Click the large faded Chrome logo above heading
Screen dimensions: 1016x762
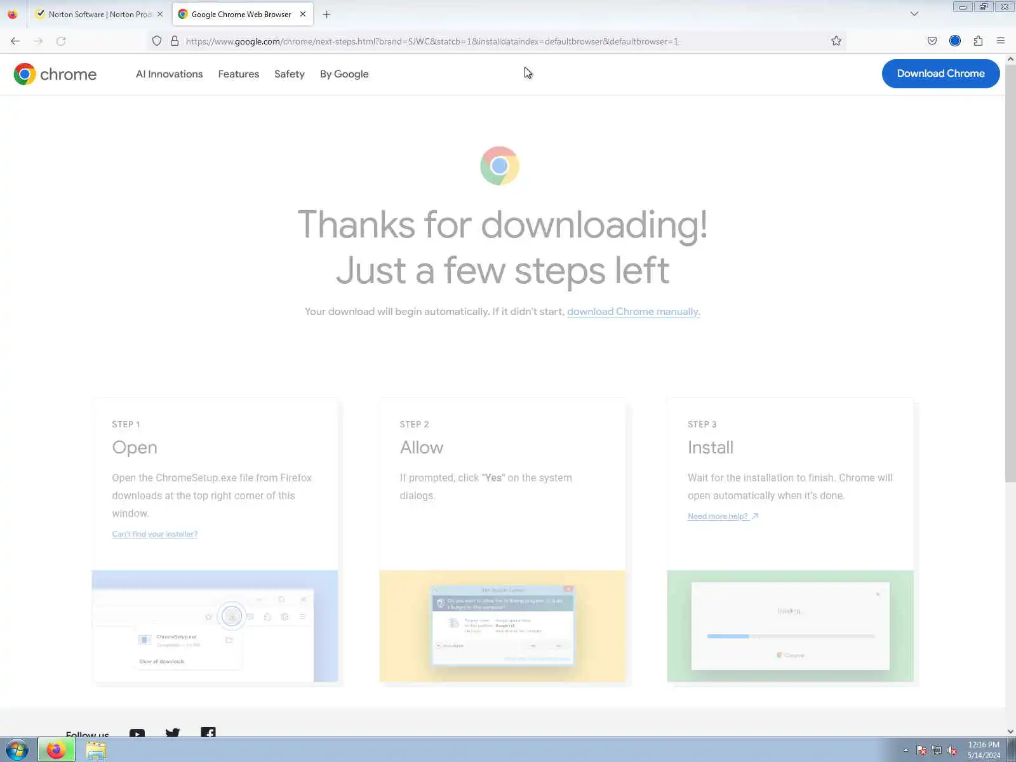point(500,166)
